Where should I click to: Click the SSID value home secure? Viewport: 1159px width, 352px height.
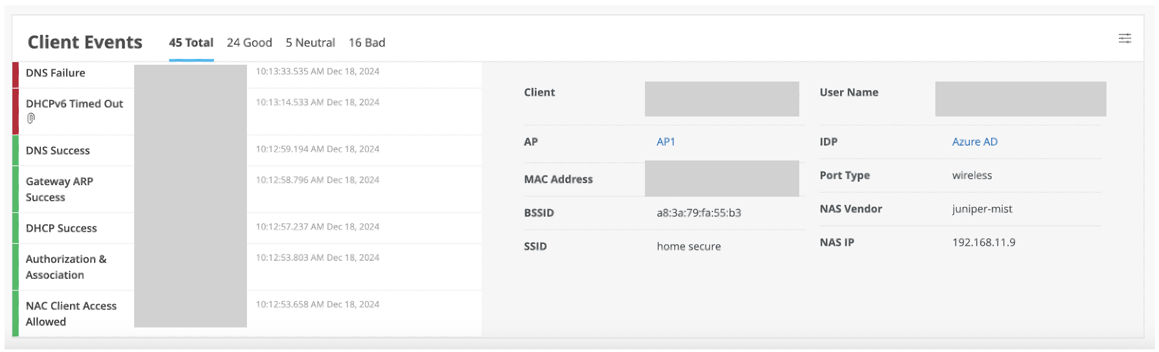click(688, 247)
